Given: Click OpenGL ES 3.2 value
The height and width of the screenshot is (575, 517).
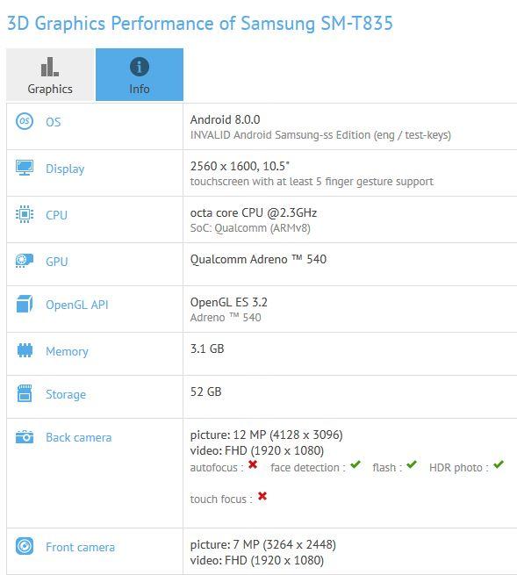Looking at the screenshot, I should (x=229, y=302).
